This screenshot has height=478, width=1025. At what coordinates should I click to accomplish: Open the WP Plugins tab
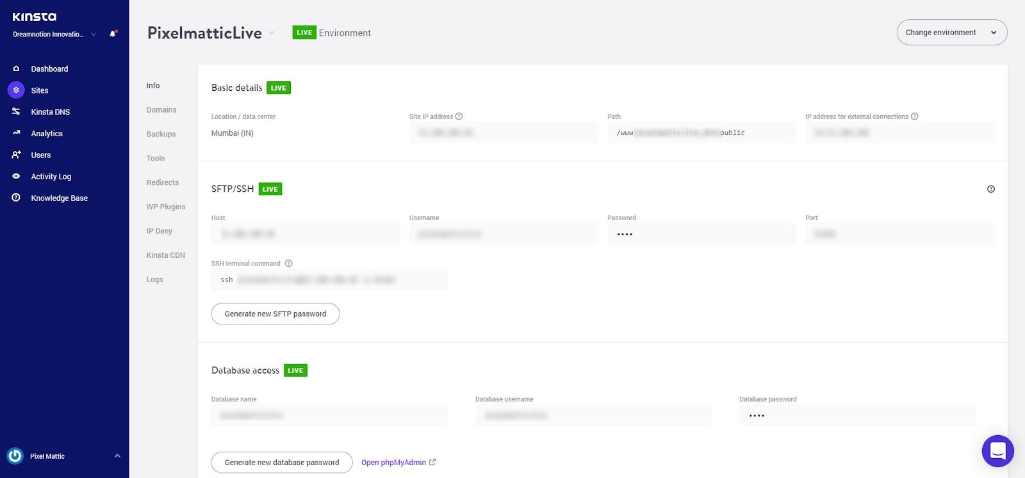(166, 207)
